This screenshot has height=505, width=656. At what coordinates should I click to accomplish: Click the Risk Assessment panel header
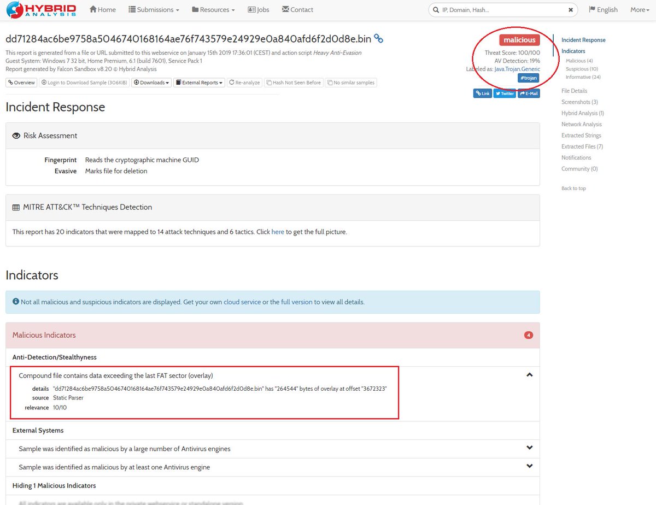[x=272, y=136]
